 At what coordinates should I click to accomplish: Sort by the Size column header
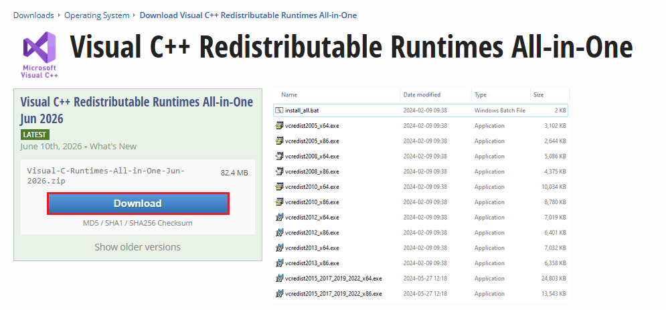tap(538, 94)
